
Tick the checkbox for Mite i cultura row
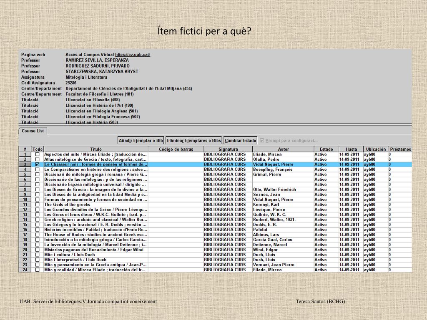37,255
